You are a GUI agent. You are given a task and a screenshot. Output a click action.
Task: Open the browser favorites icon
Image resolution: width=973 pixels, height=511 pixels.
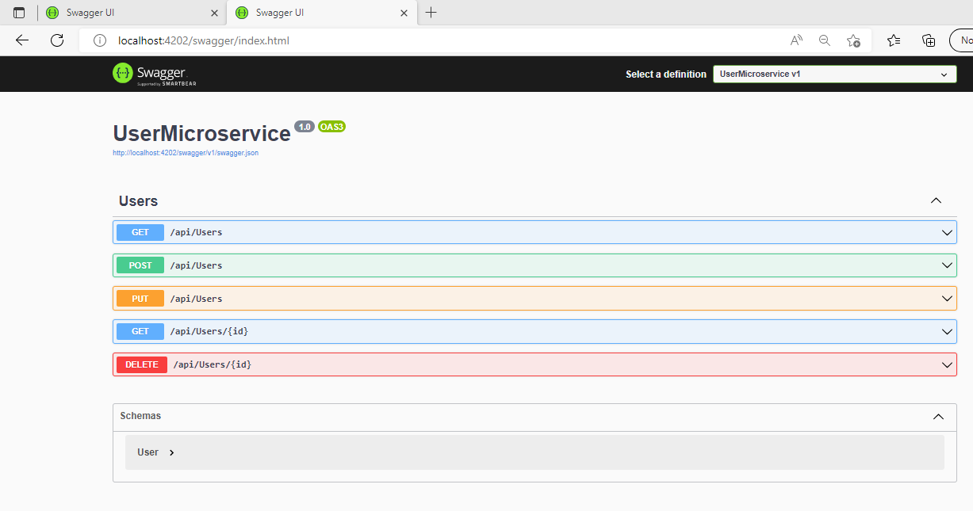[x=894, y=40]
